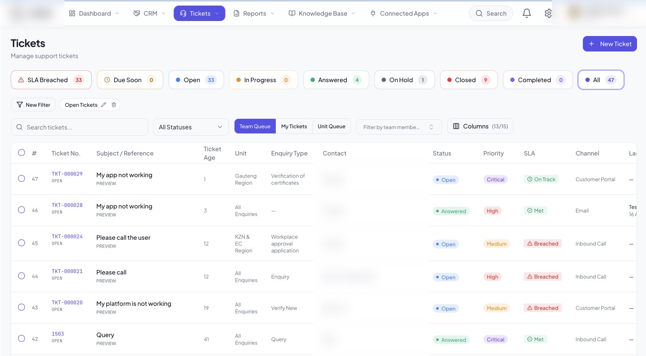The height and width of the screenshot is (356, 646).
Task: Show In Progress tickets
Action: point(264,80)
